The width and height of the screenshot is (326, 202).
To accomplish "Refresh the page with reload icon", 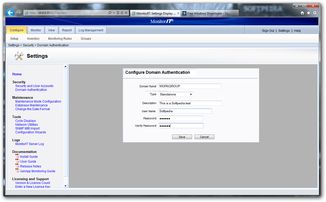I will click(122, 13).
